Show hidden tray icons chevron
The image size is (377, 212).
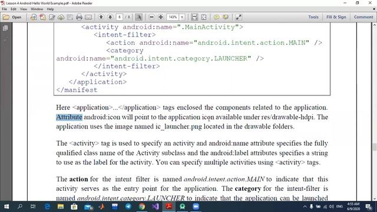tap(305, 207)
